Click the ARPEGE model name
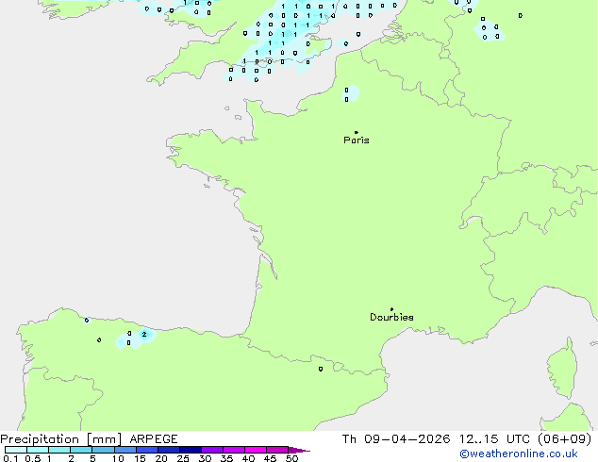The width and height of the screenshot is (598, 462). point(154,439)
